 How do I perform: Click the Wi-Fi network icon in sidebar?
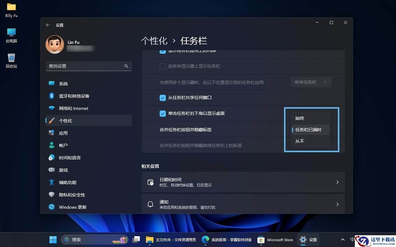pyautogui.click(x=52, y=108)
